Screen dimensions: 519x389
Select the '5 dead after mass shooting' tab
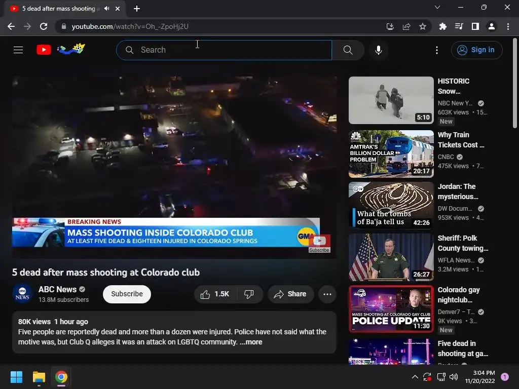[58, 9]
